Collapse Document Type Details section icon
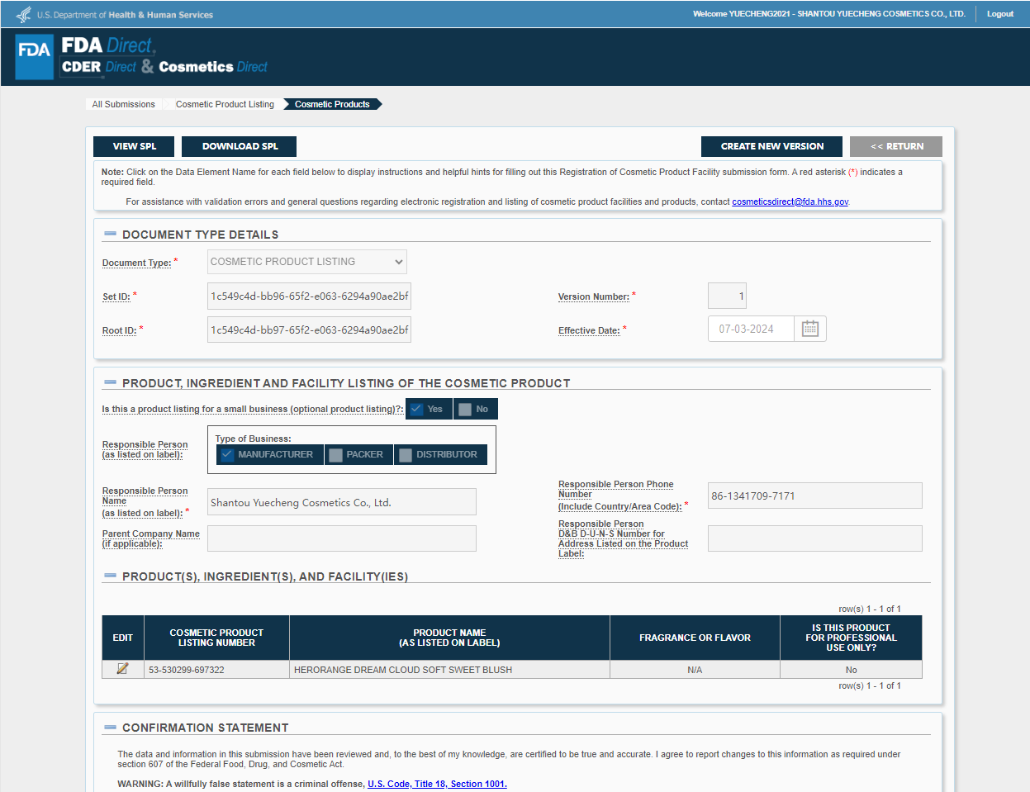1030x792 pixels. 110,234
